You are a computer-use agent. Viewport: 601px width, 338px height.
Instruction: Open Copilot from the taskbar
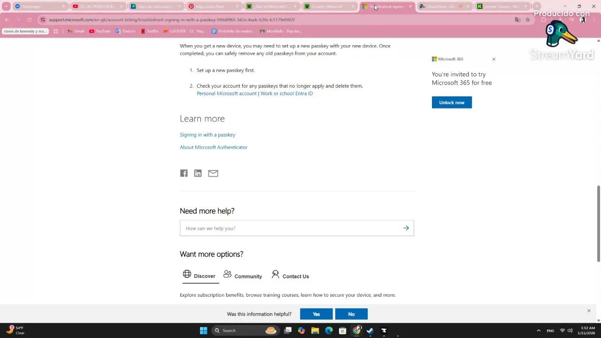tap(301, 330)
